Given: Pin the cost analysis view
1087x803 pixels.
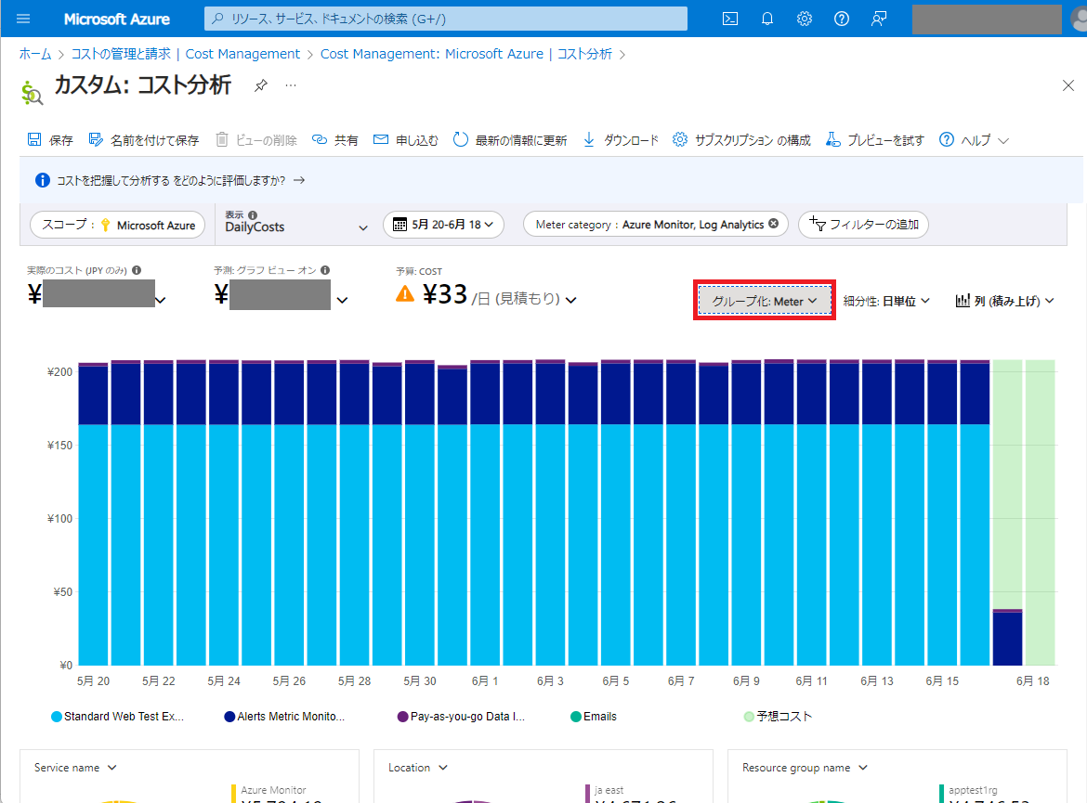Looking at the screenshot, I should click(x=261, y=85).
